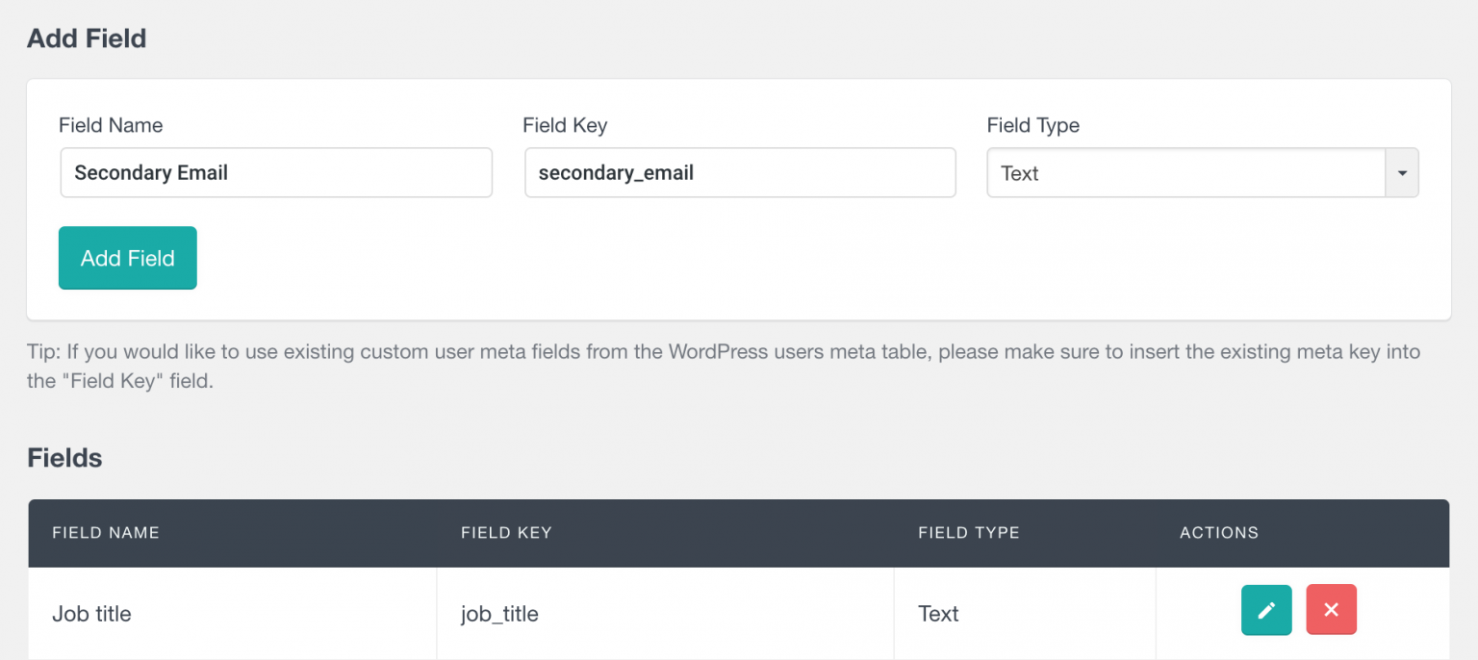Click the teal pencil edit icon
This screenshot has width=1478, height=660.
(1266, 610)
